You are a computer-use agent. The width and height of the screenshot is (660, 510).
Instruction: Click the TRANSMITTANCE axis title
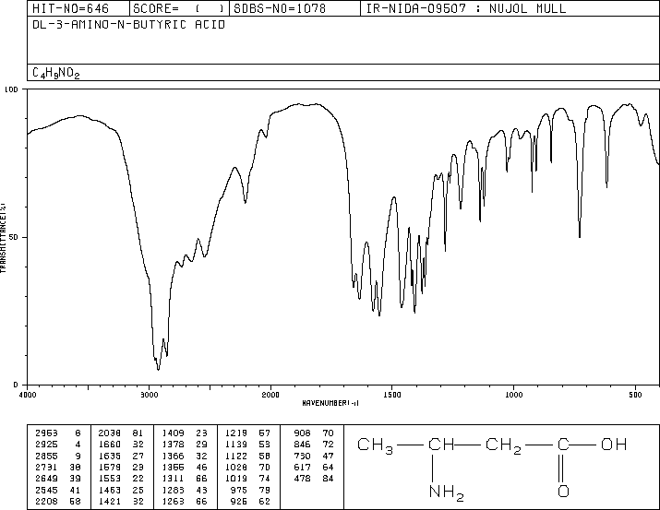coord(3,238)
